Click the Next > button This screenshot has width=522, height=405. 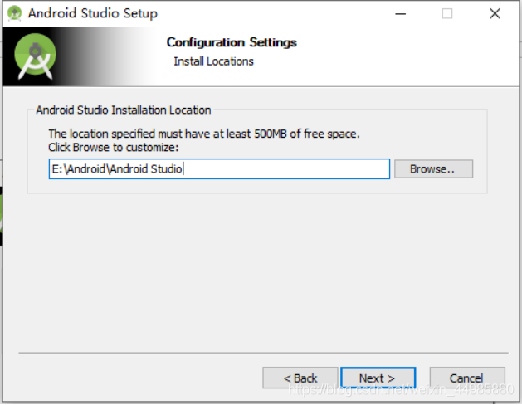tap(378, 378)
